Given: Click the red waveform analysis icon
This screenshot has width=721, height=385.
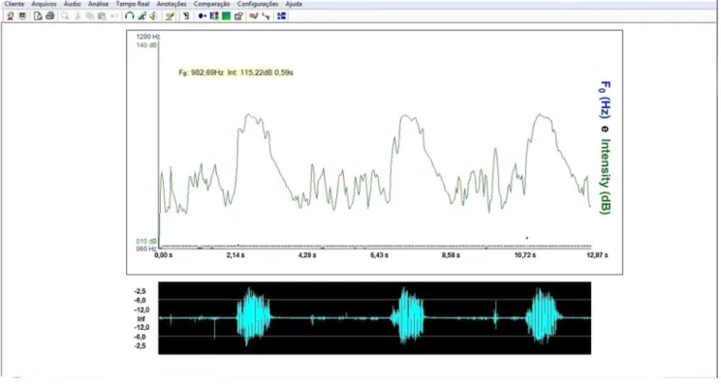Looking at the screenshot, I should pyautogui.click(x=253, y=16).
